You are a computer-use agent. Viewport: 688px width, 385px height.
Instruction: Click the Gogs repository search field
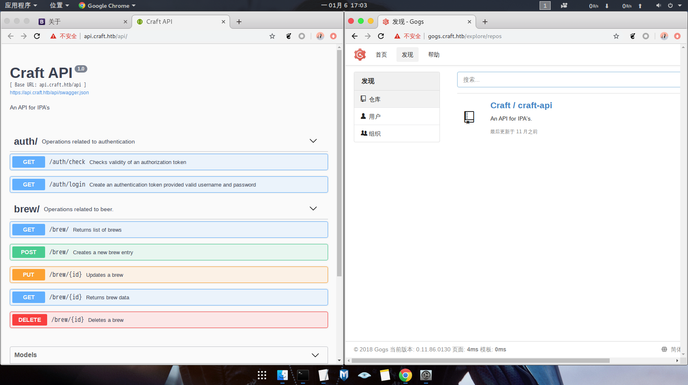tap(569, 80)
